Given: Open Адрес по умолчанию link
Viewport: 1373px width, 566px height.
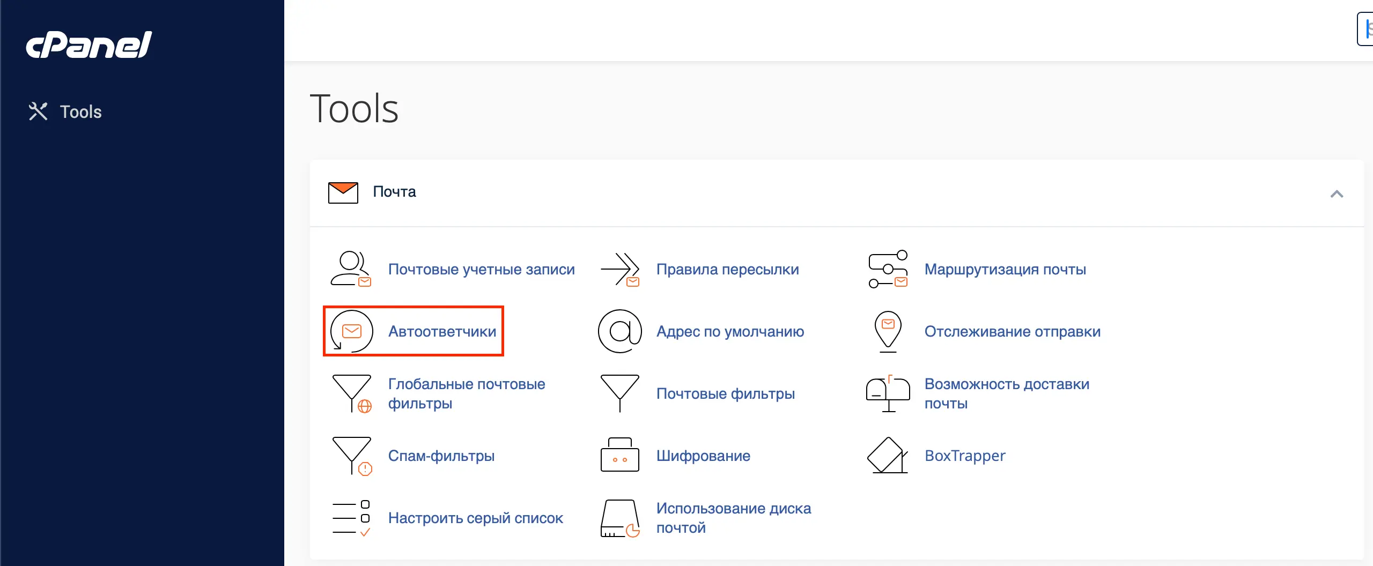Looking at the screenshot, I should point(730,331).
